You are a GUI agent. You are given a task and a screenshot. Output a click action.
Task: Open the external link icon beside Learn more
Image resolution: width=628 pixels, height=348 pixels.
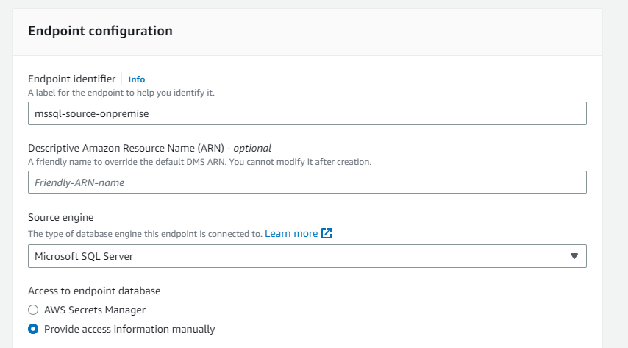(x=327, y=233)
